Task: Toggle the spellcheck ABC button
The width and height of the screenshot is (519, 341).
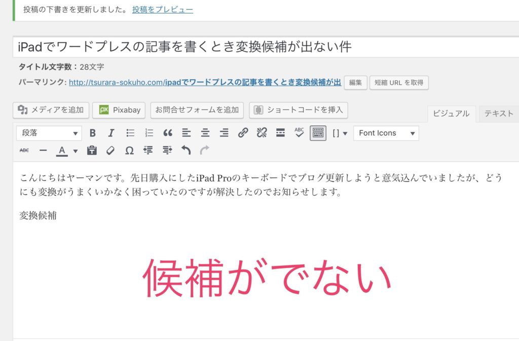Action: [x=299, y=133]
